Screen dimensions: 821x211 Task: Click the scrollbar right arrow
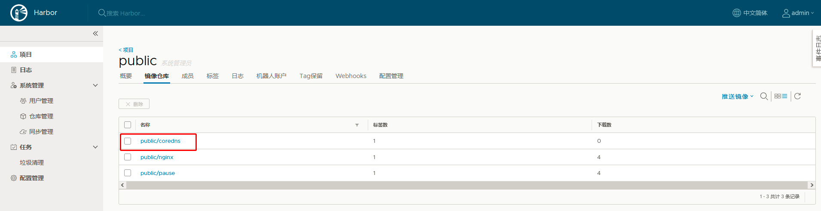tap(812, 185)
